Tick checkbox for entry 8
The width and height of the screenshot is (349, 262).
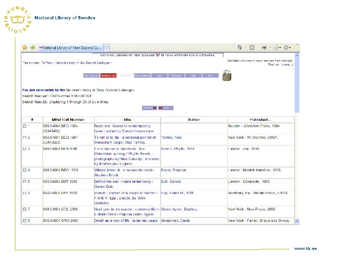click(25, 221)
